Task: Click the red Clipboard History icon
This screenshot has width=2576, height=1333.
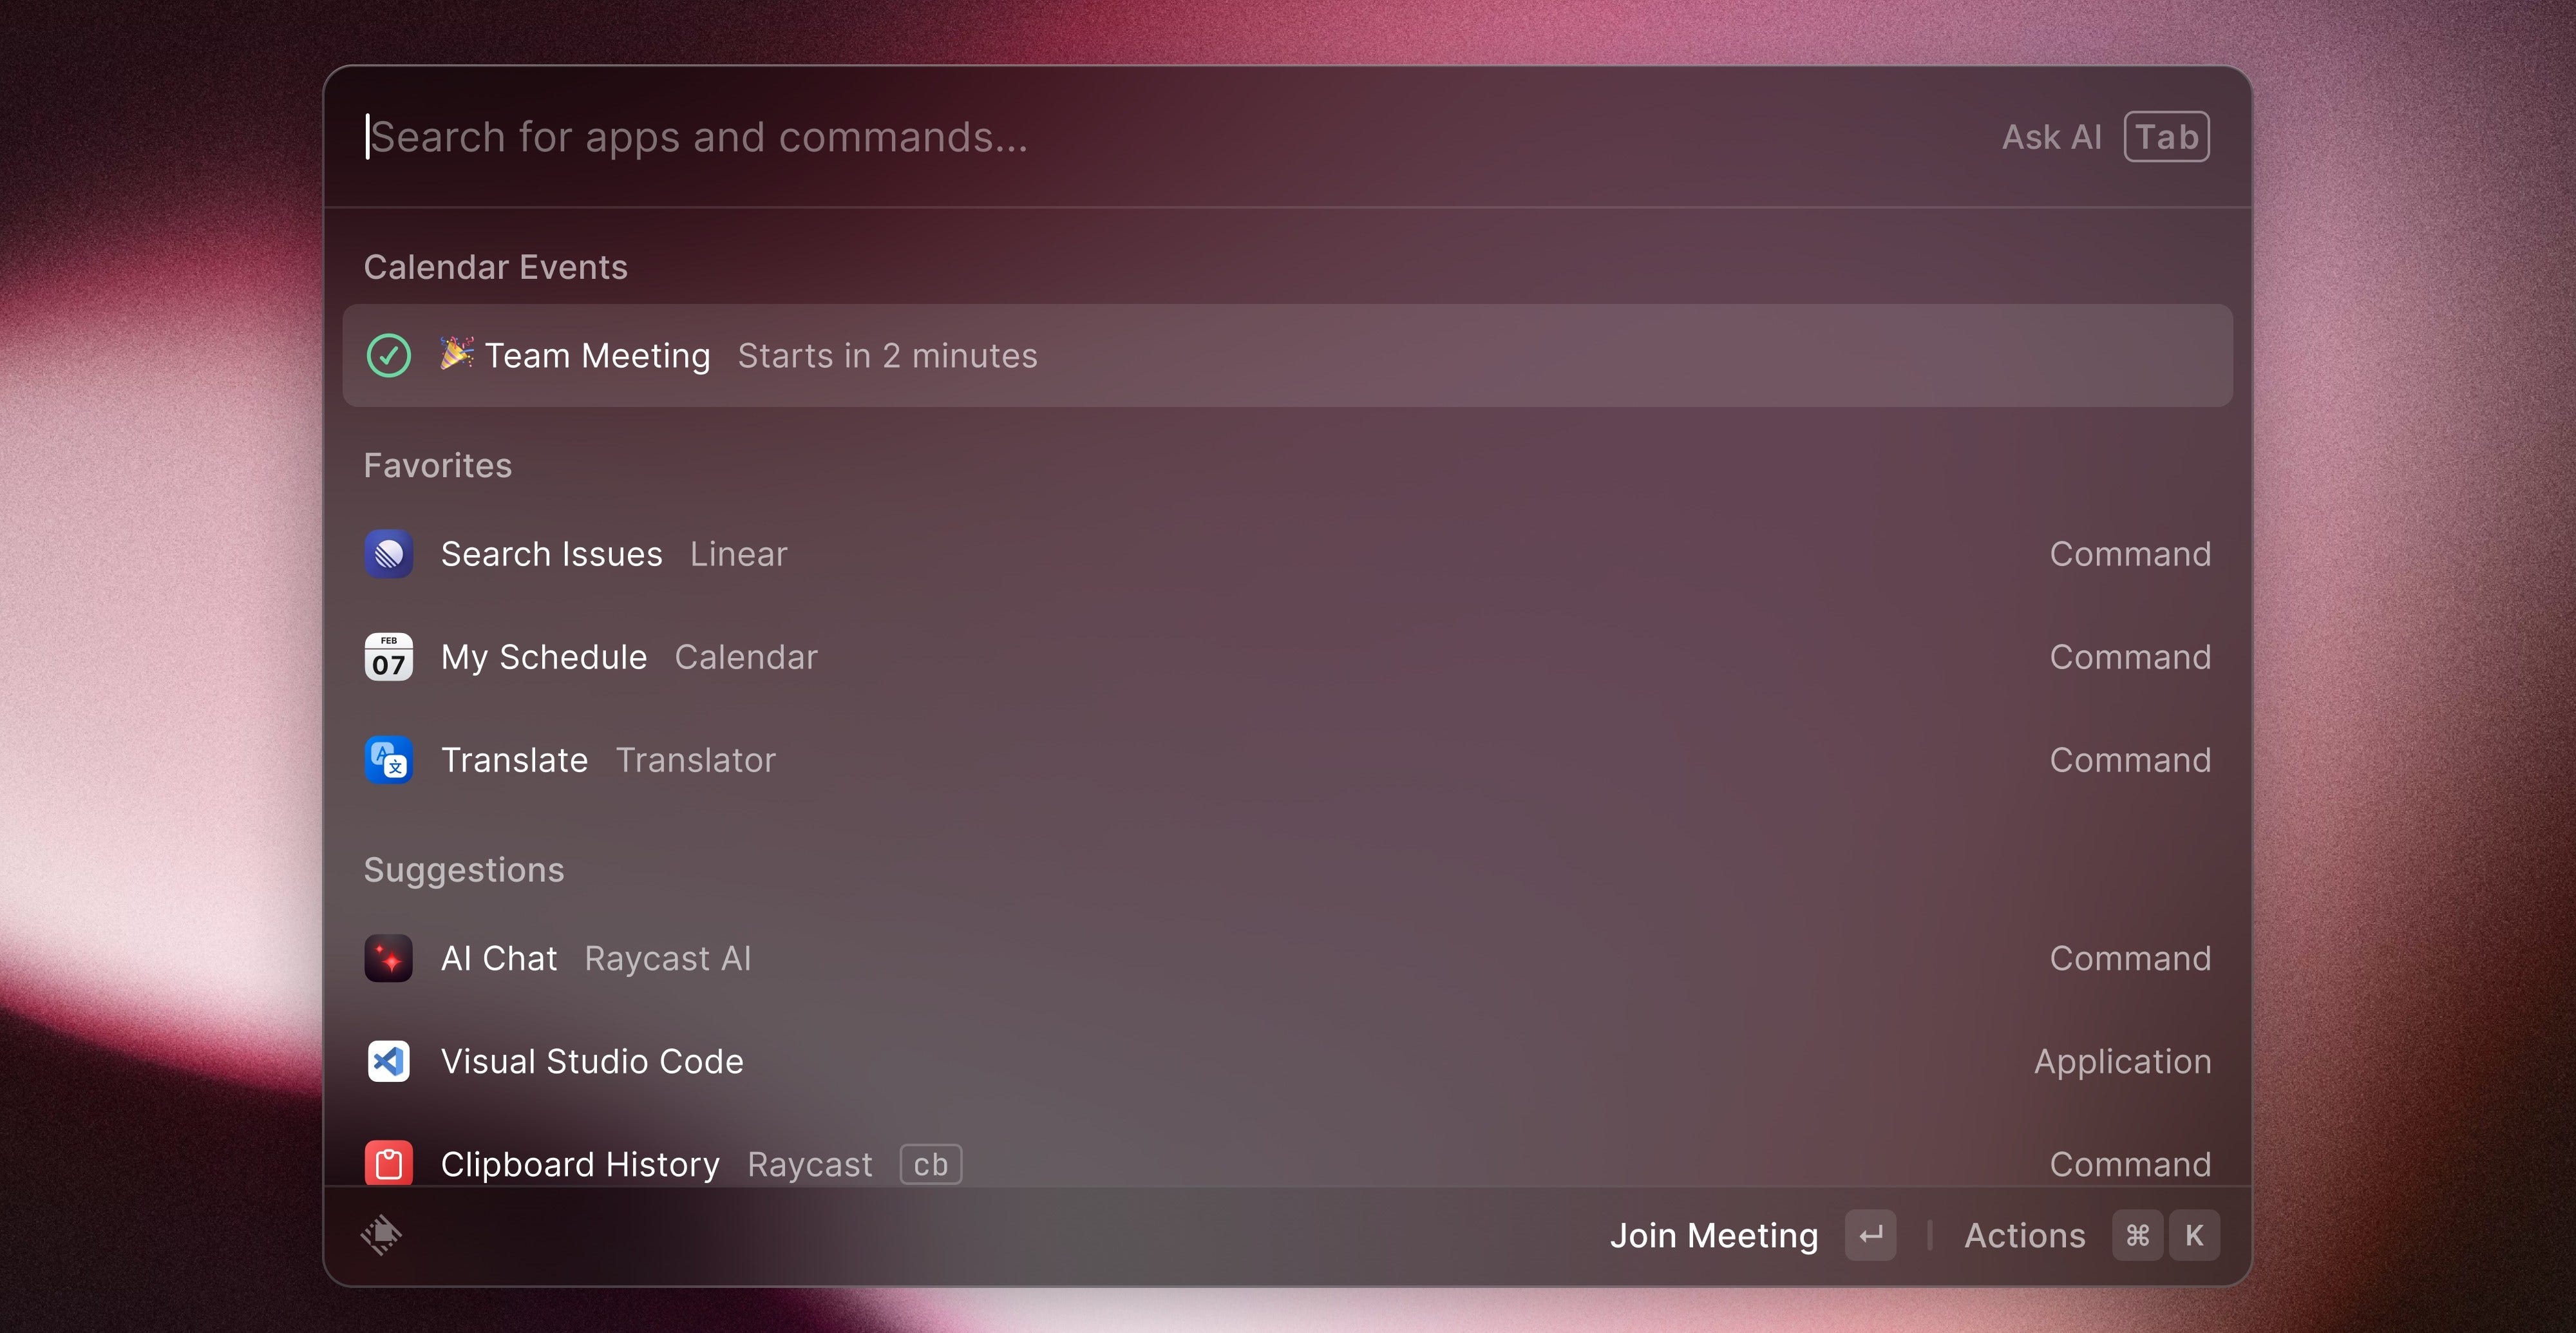Action: point(388,1163)
